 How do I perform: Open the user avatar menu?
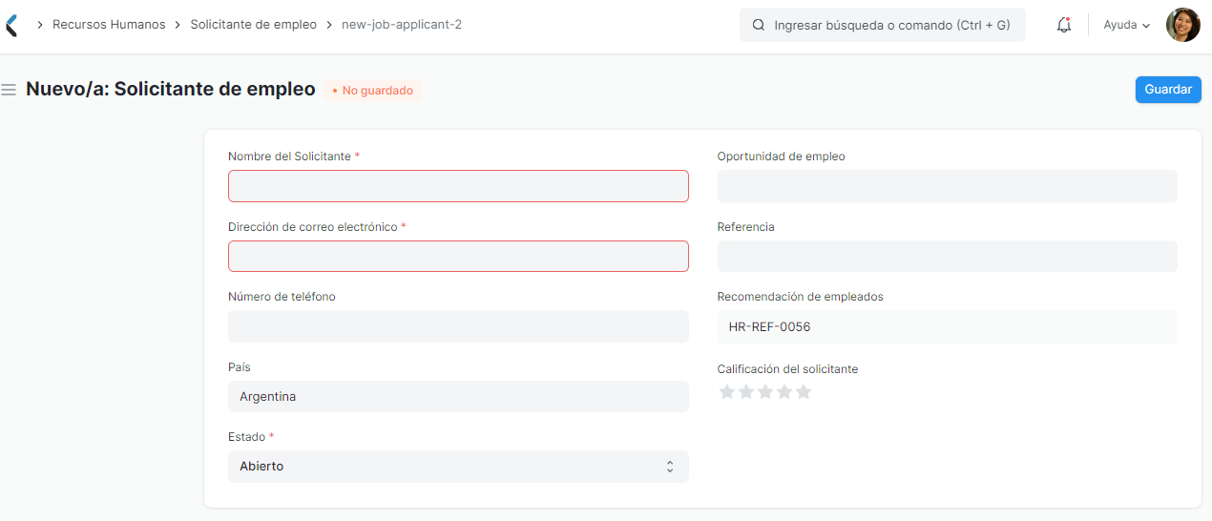pyautogui.click(x=1182, y=25)
